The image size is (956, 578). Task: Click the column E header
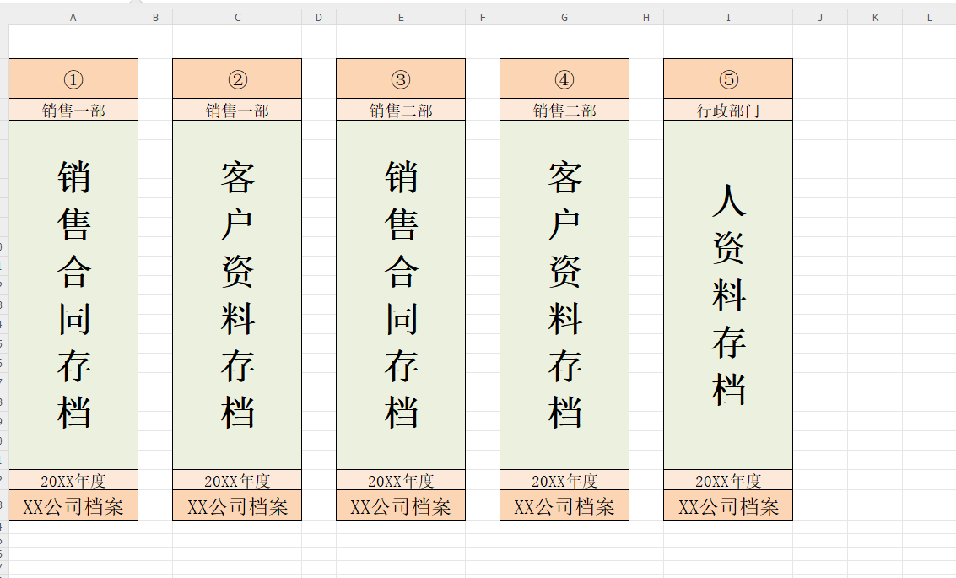coord(400,17)
